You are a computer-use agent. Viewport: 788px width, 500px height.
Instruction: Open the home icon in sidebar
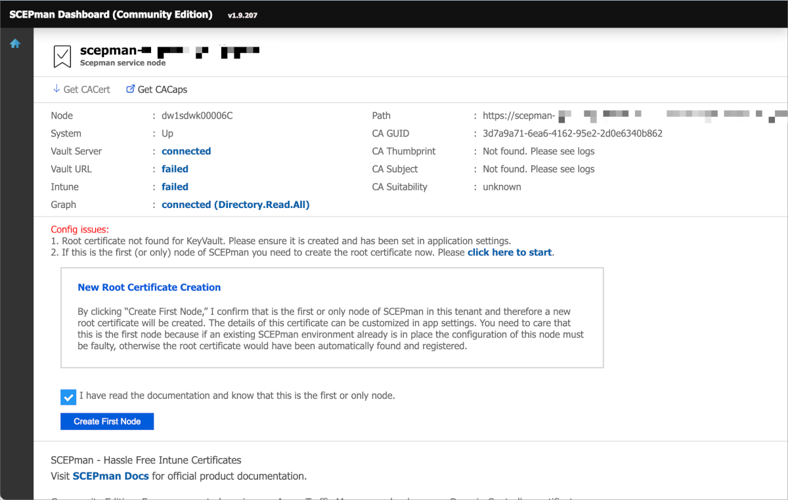(15, 44)
